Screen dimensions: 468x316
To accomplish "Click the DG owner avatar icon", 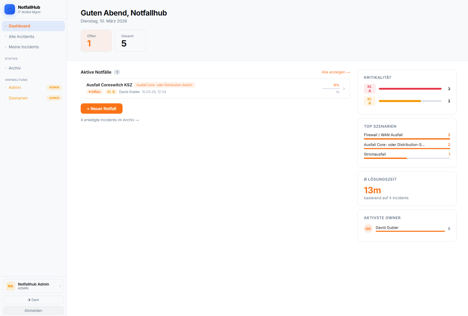I will click(368, 228).
